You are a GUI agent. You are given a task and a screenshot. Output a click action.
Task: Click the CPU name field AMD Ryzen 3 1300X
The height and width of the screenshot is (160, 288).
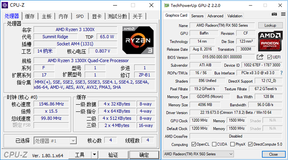(75, 29)
